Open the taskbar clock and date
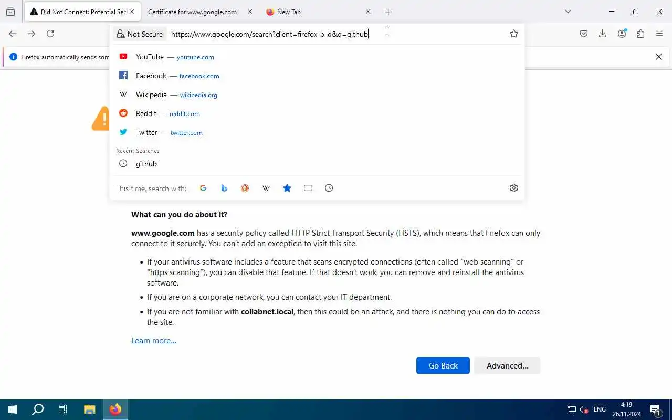 [626, 409]
